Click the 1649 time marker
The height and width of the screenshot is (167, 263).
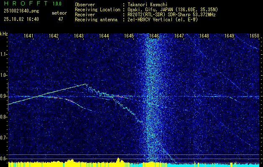(x=229, y=36)
